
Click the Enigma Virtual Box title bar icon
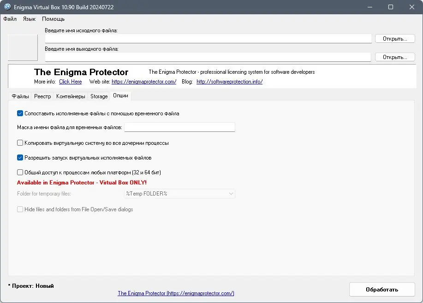pyautogui.click(x=7, y=7)
